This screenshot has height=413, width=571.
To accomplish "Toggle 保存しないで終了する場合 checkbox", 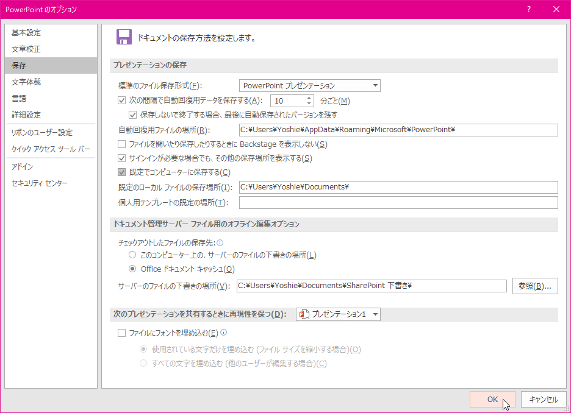I will tap(132, 115).
